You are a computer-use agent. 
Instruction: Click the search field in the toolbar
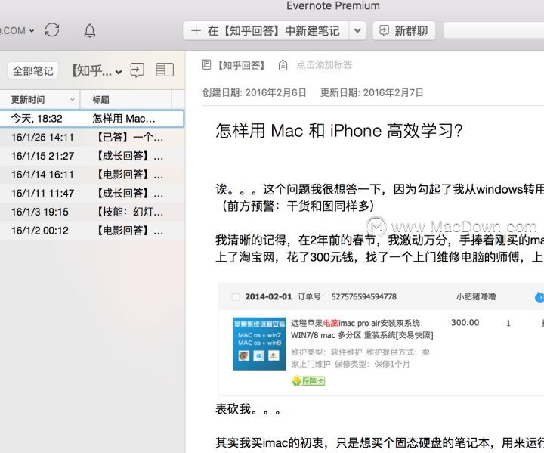click(x=493, y=31)
